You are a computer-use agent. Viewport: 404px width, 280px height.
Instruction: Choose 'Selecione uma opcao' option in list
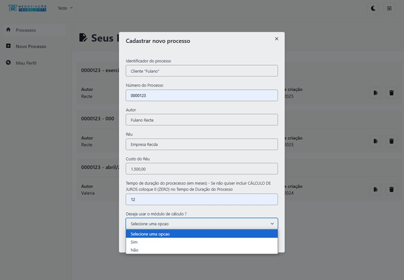(x=202, y=234)
